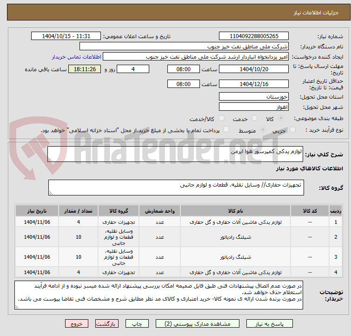Select the جزیی purchase type radio
This screenshot has width=351, height=336.
(292, 130)
